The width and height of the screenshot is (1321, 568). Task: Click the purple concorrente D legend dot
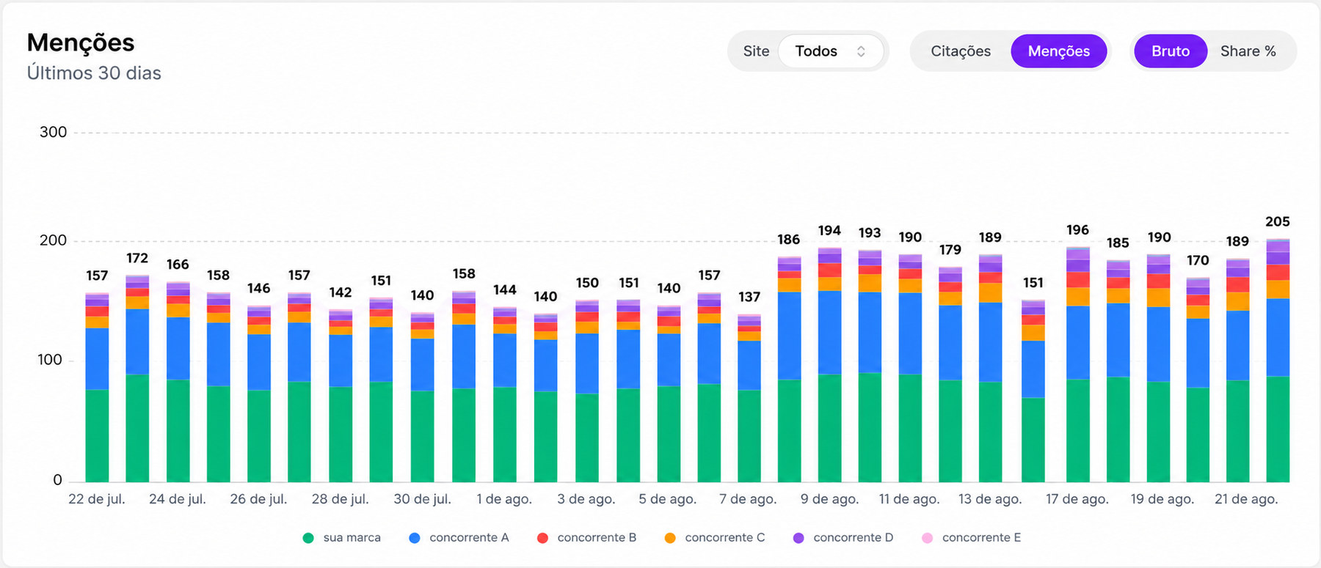click(x=798, y=538)
